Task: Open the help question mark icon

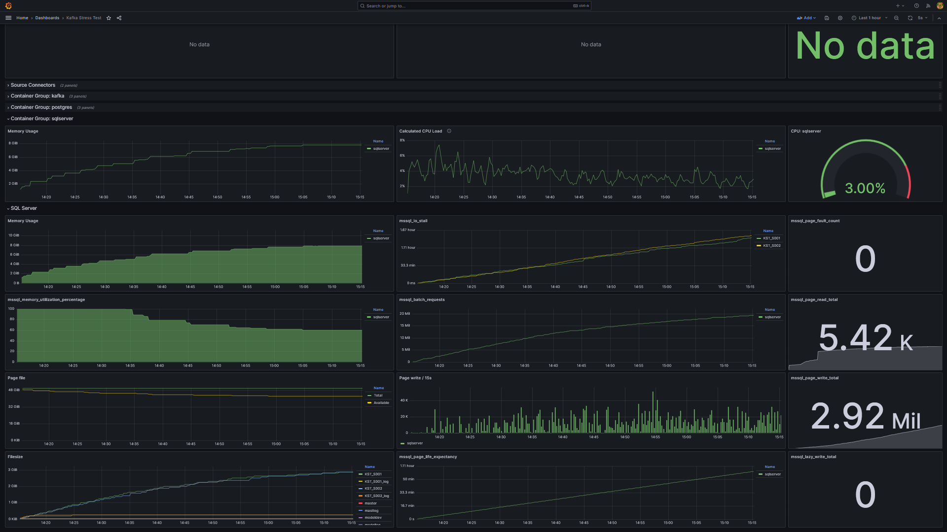Action: pos(916,6)
